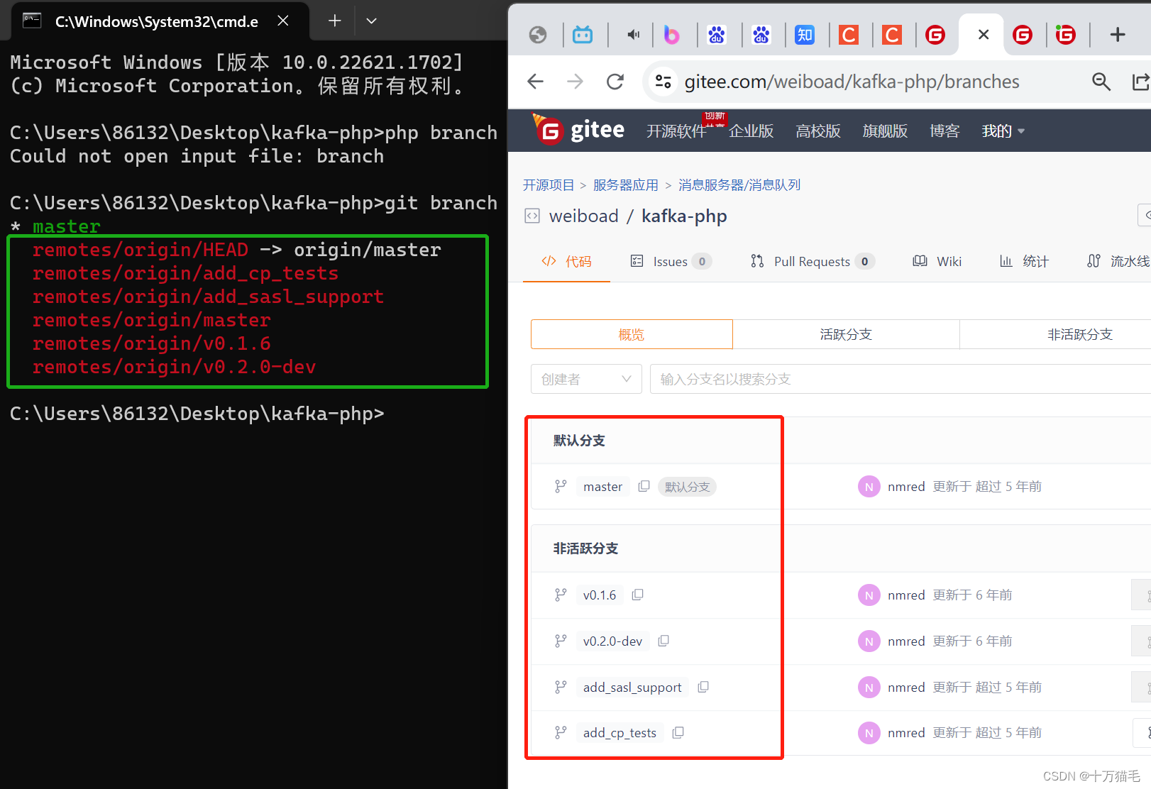The image size is (1151, 789).
Task: Click the 服务器应用 breadcrumb link
Action: click(x=626, y=185)
